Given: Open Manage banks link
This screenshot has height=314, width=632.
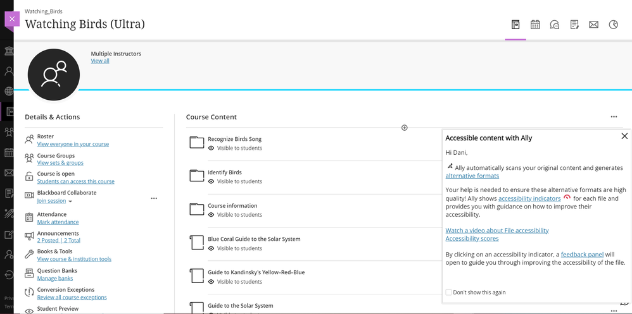Looking at the screenshot, I should point(55,278).
